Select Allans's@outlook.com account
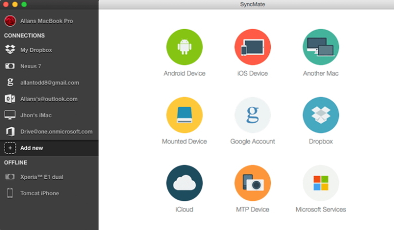 [49, 99]
